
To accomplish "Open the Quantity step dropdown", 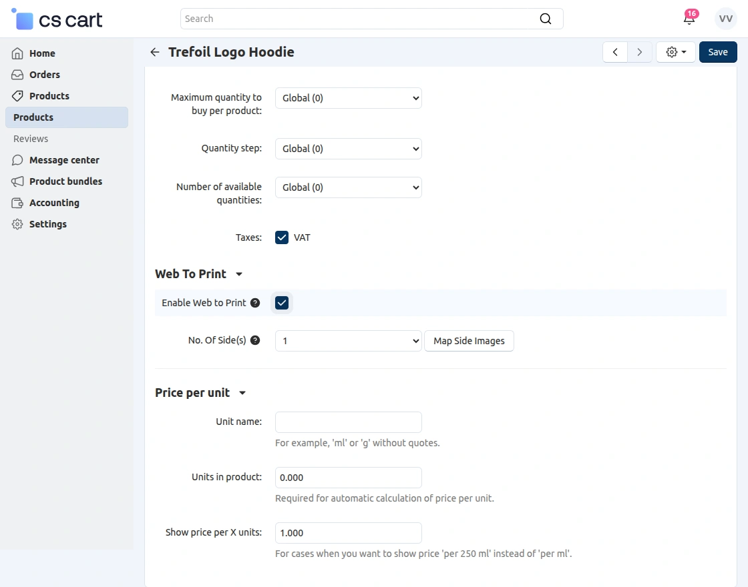I will coord(348,148).
